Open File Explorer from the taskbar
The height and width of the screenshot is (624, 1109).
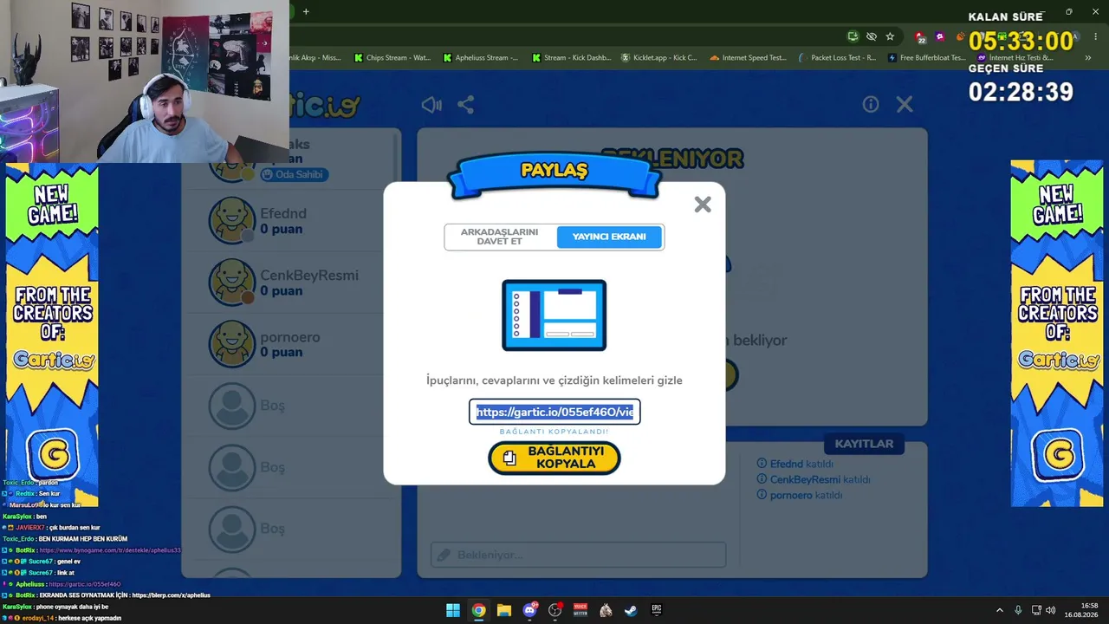[x=504, y=610]
